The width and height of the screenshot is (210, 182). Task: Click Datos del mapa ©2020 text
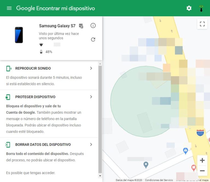129,180
